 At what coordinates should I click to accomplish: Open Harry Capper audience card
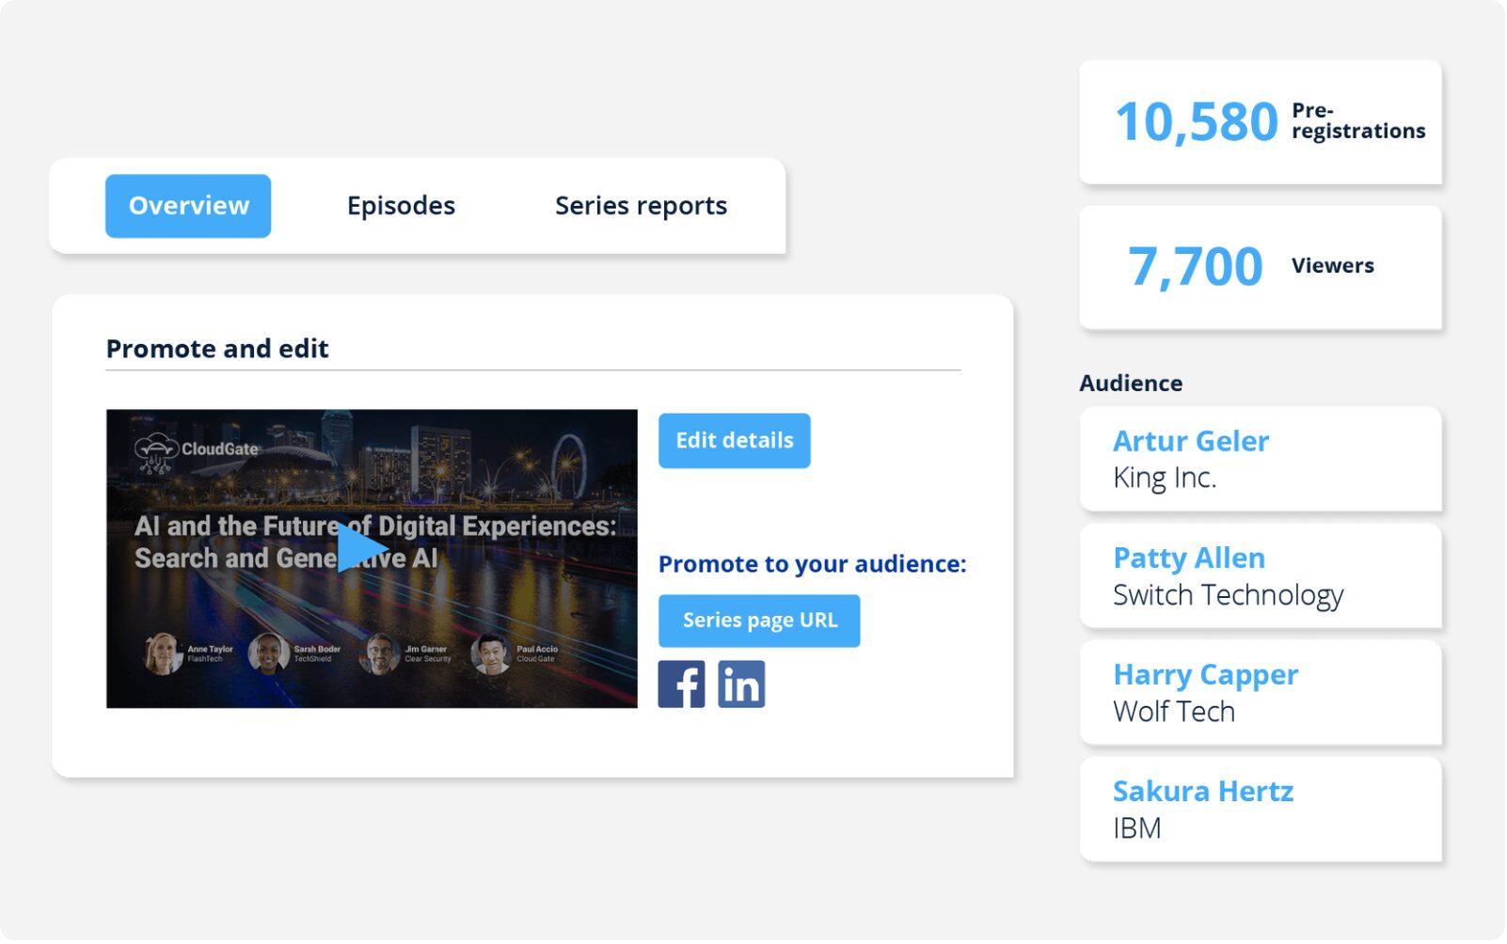[1261, 694]
